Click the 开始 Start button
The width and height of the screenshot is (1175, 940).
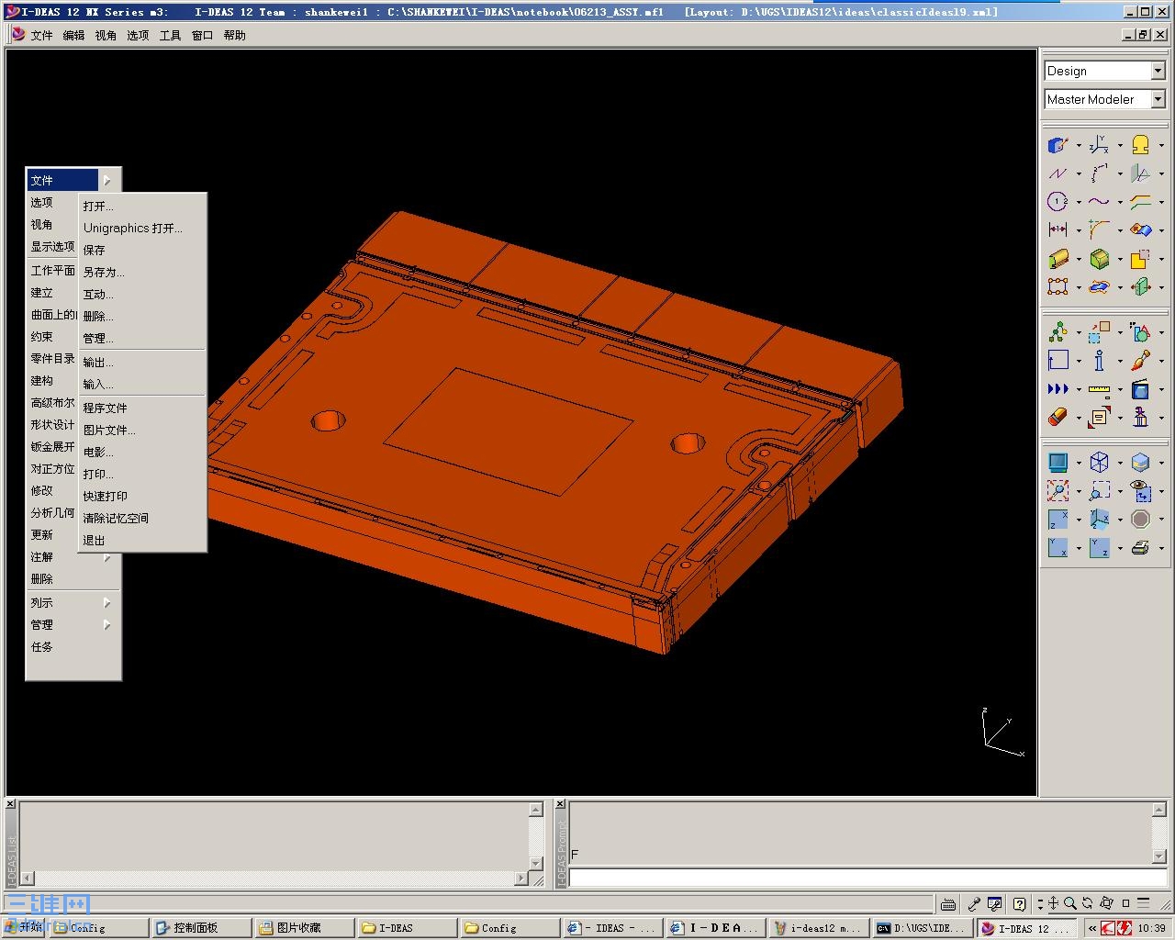[x=26, y=928]
